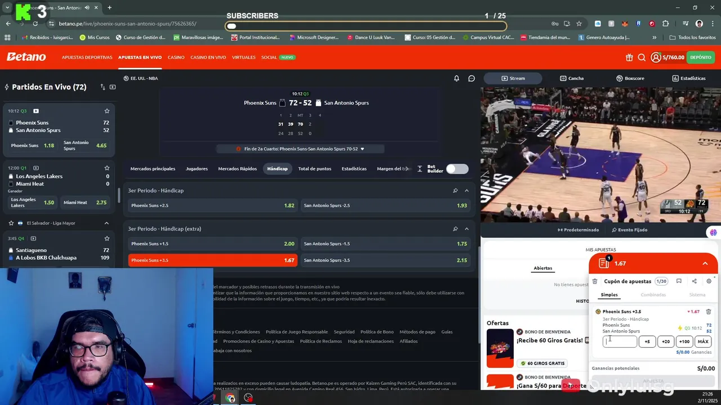721x405 pixels.
Task: Click the live stream video
Action: click(x=599, y=154)
